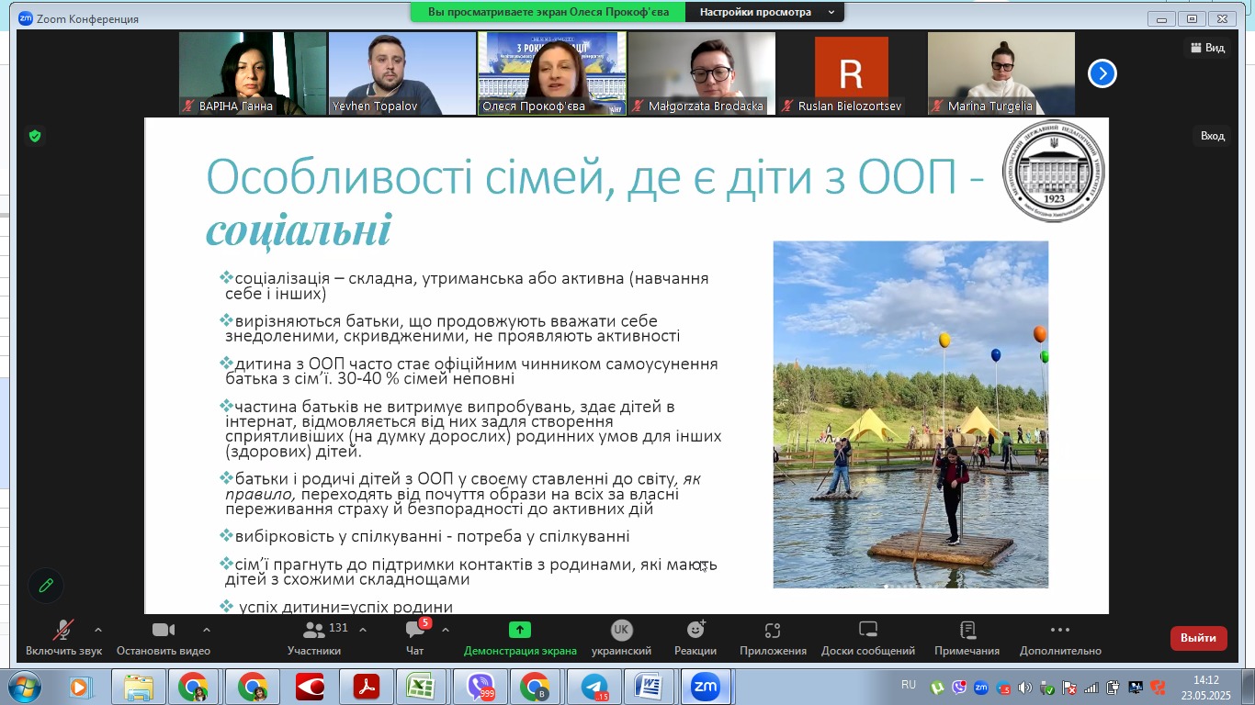Click the green encryption shield icon

[x=35, y=136]
